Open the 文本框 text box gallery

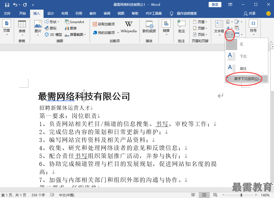point(219,28)
